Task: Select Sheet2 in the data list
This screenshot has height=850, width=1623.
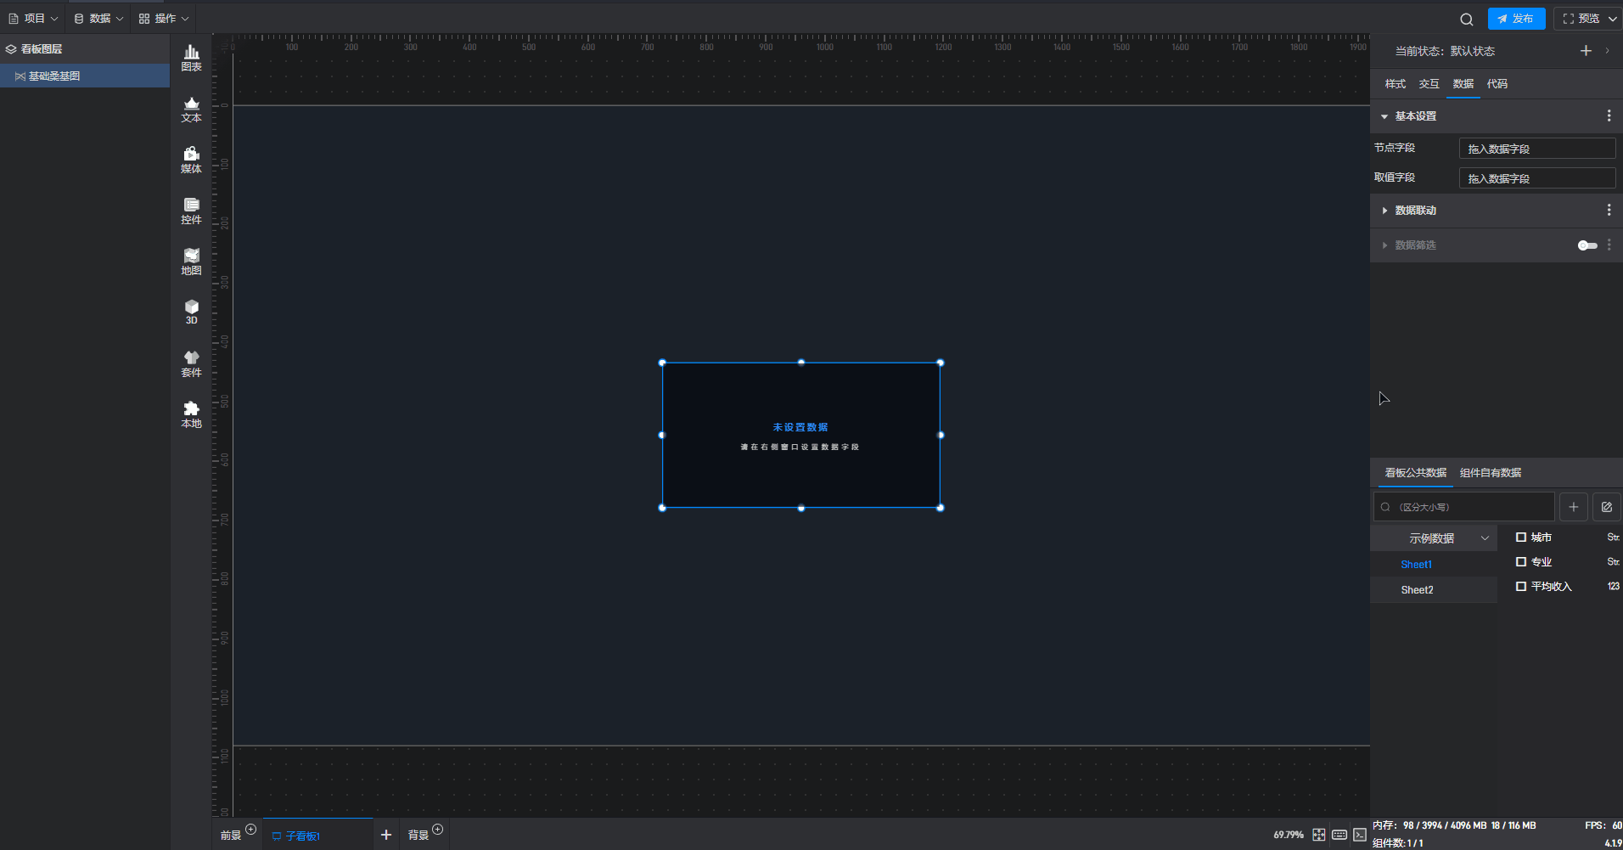Action: tap(1417, 590)
